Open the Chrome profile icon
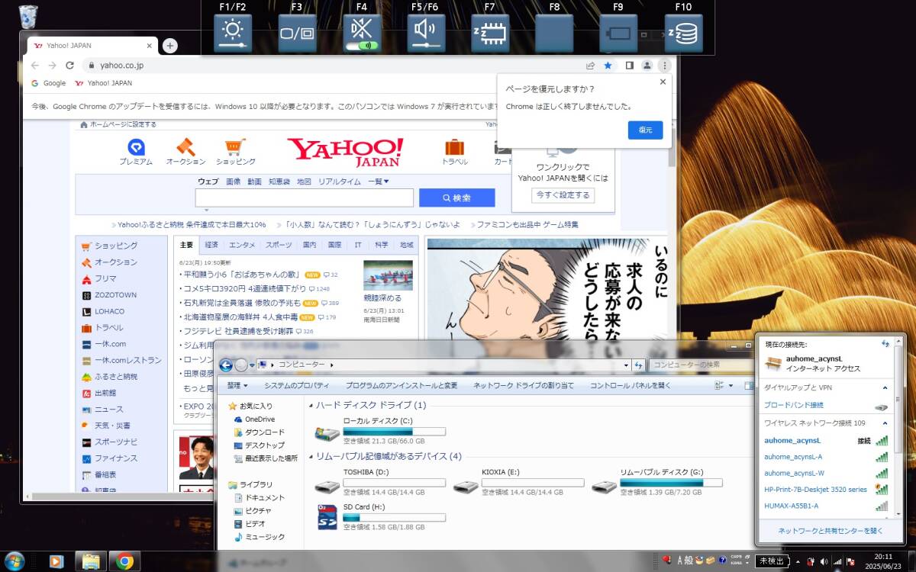 pos(647,66)
